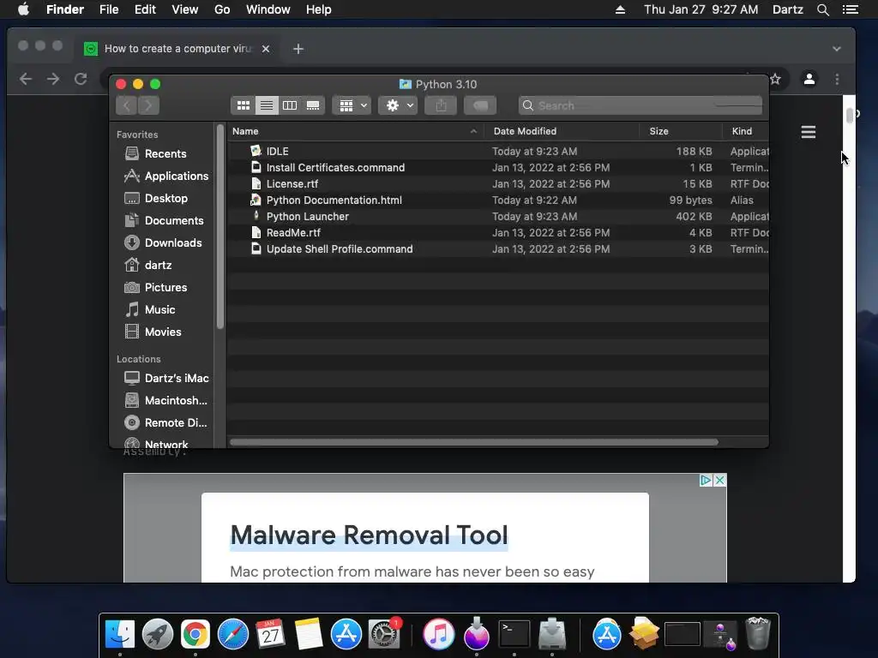This screenshot has height=658, width=878.
Task: Open Safari from the Dock
Action: [x=233, y=635]
